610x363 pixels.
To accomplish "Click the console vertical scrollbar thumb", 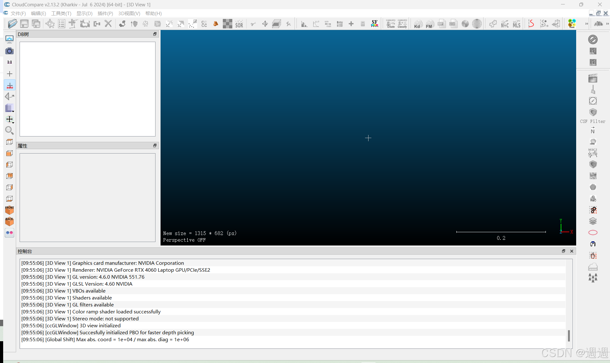I will click(569, 336).
